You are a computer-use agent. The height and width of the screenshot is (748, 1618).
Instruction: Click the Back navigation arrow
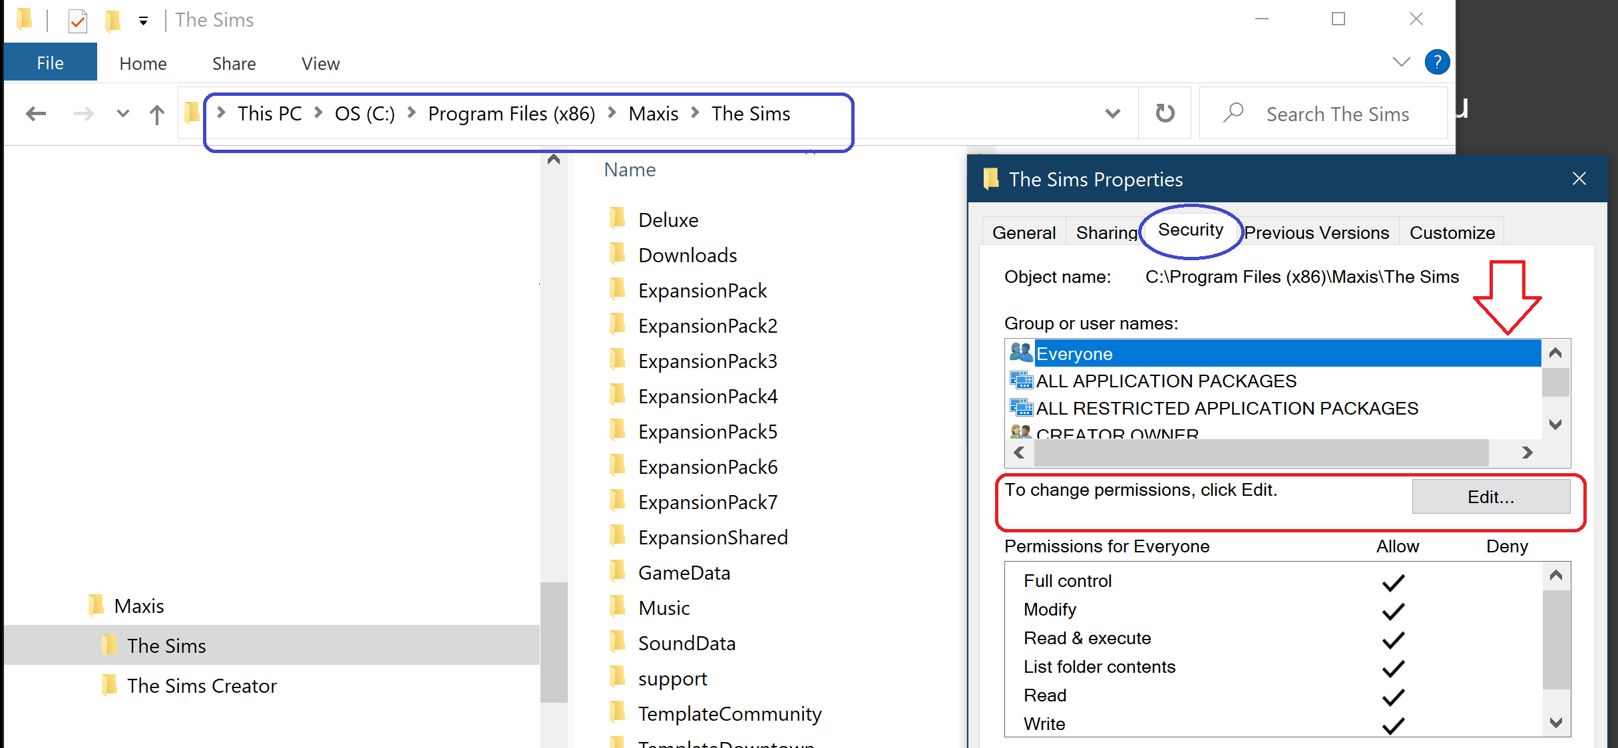pyautogui.click(x=36, y=114)
